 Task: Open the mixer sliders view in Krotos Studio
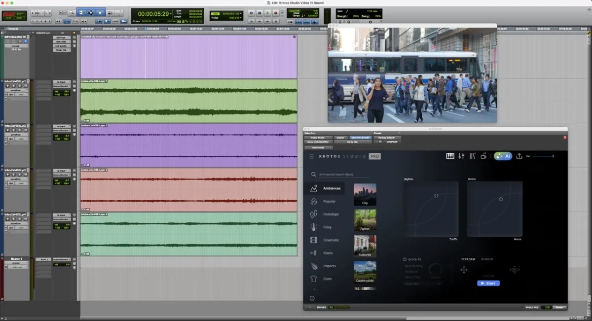pyautogui.click(x=461, y=156)
